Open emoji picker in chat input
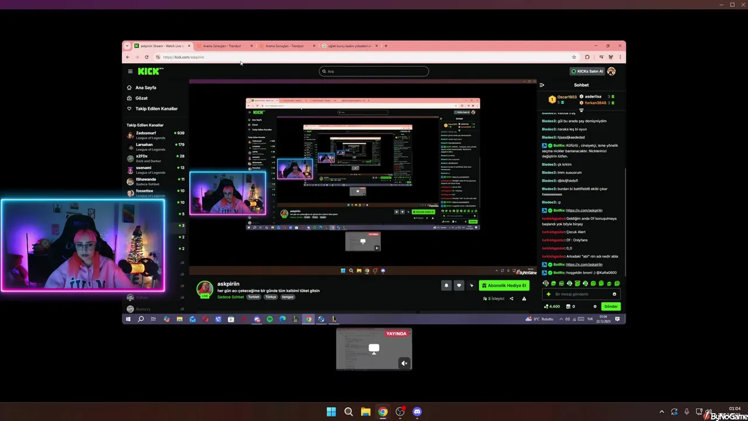Viewport: 748px width, 421px height. (x=614, y=294)
